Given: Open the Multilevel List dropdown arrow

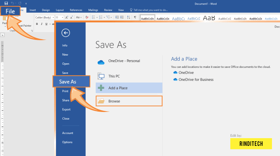Looking at the screenshot, I should click(x=111, y=17).
